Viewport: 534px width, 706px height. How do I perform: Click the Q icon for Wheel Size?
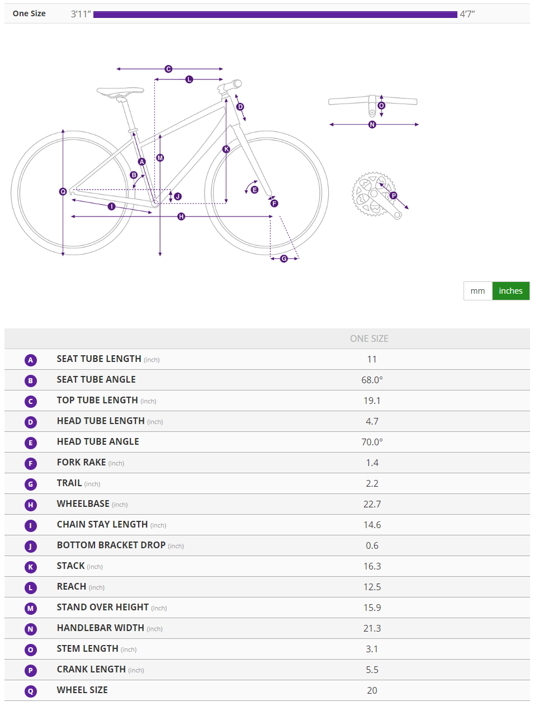[31, 691]
